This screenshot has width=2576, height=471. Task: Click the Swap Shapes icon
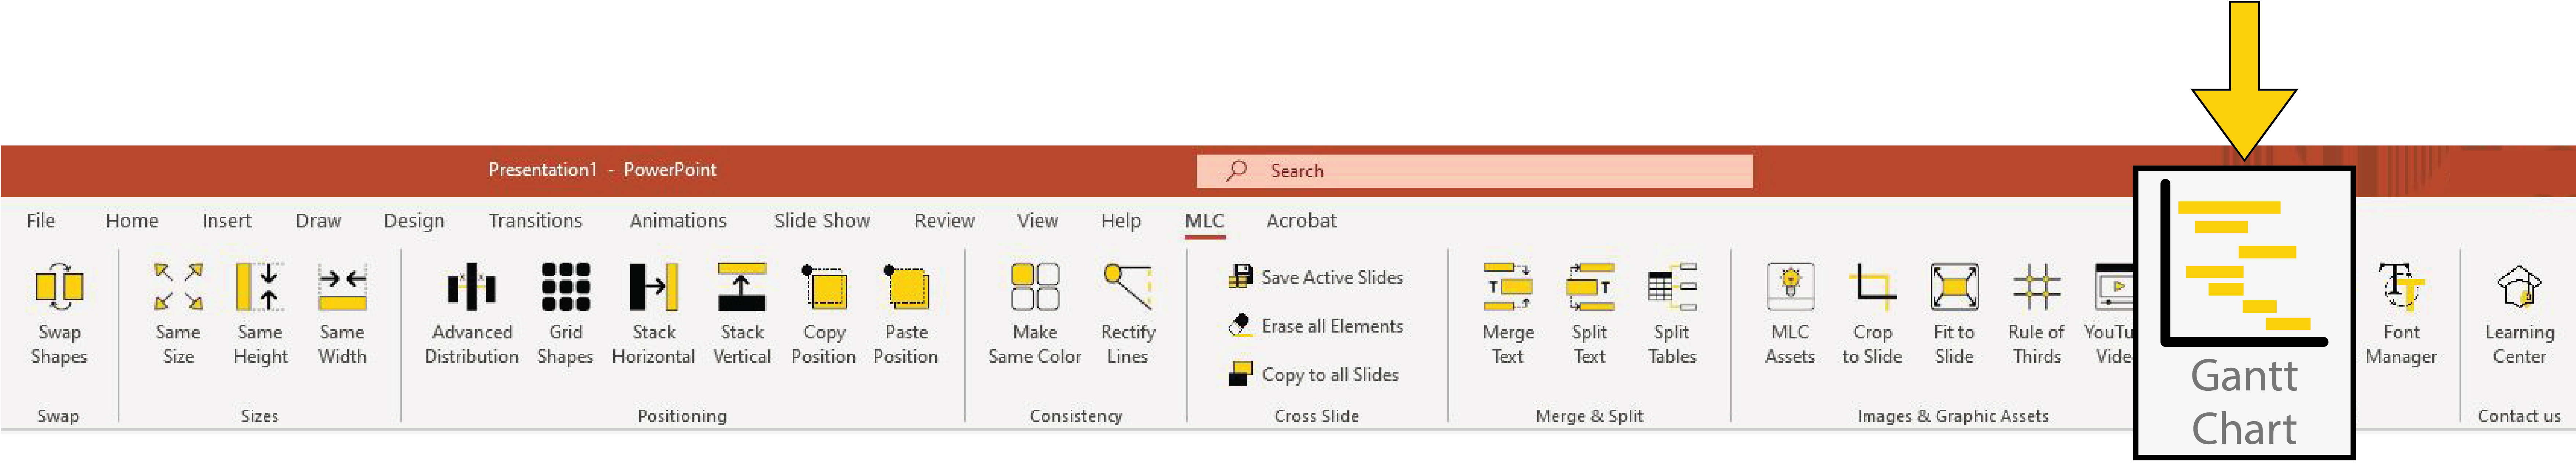pyautogui.click(x=59, y=287)
